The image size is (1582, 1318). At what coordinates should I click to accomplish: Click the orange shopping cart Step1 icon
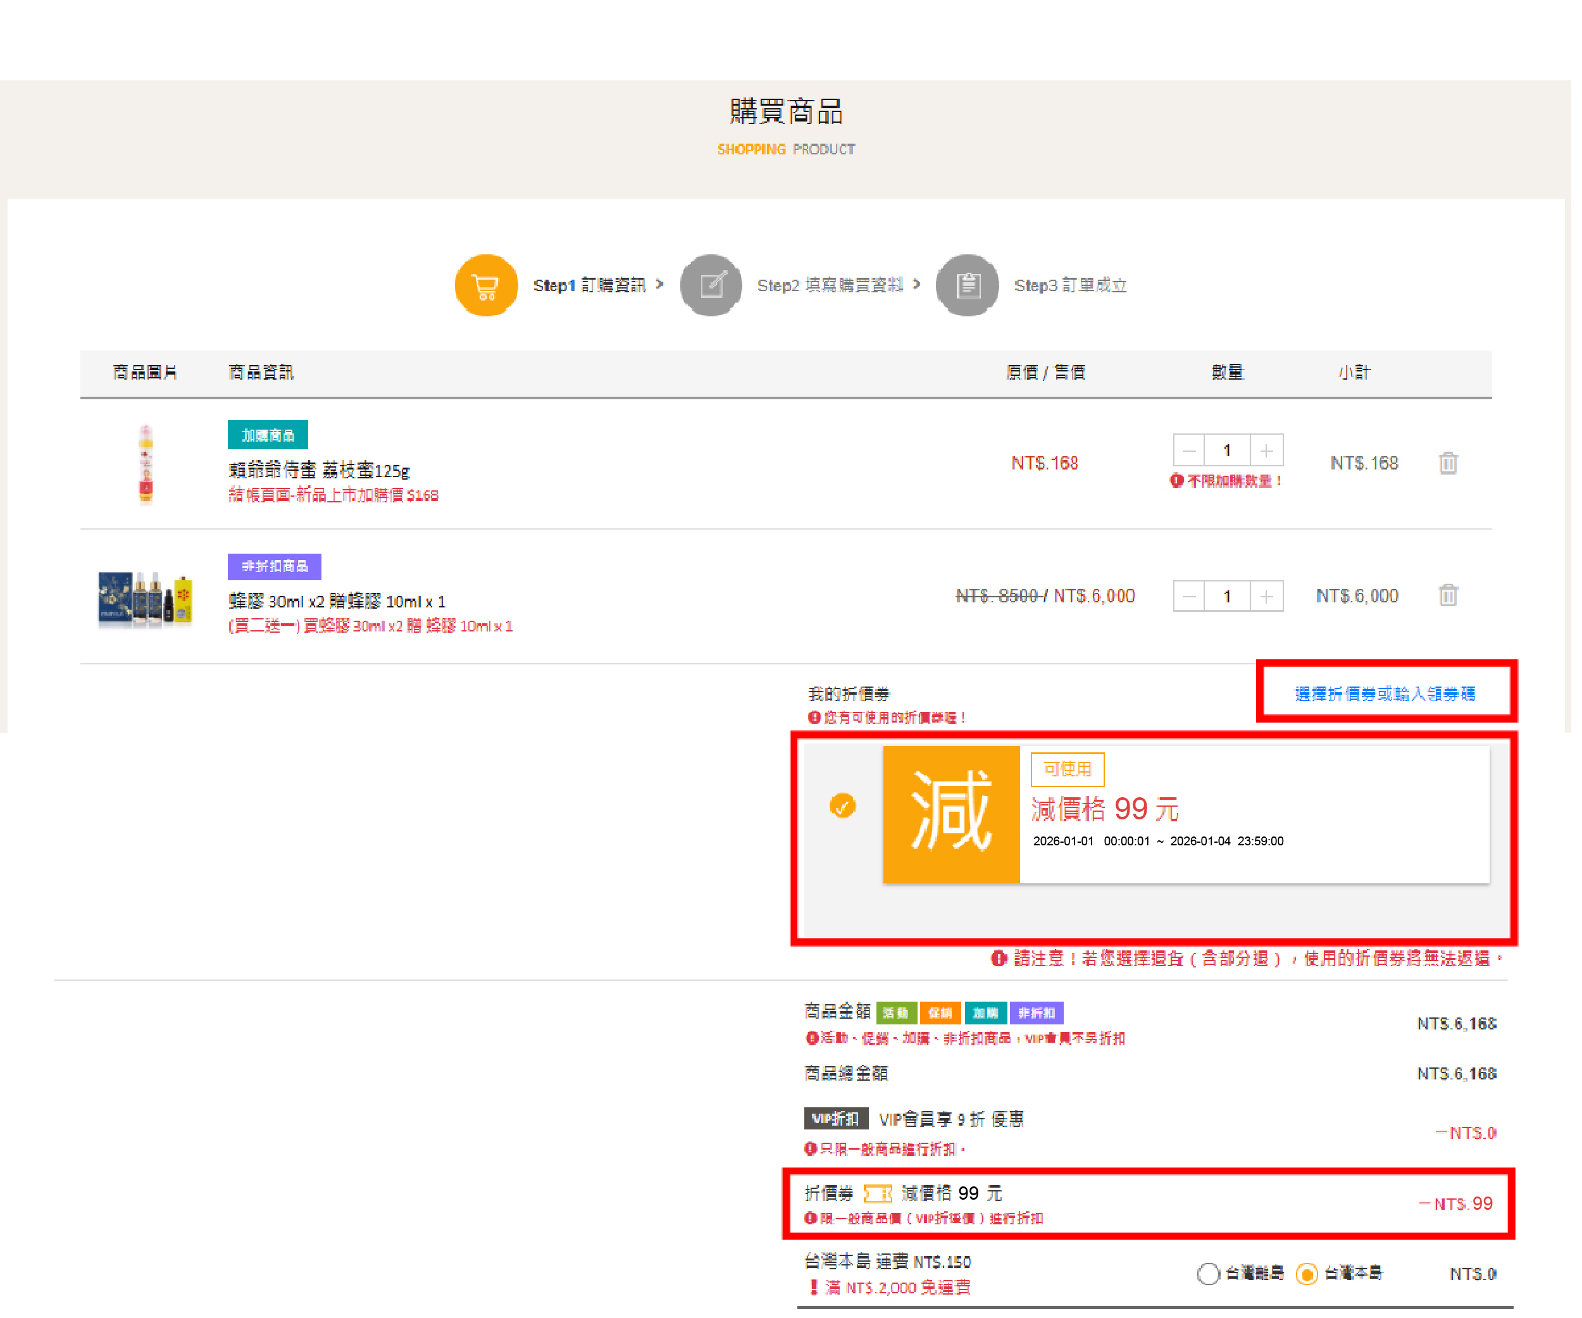[x=486, y=285]
